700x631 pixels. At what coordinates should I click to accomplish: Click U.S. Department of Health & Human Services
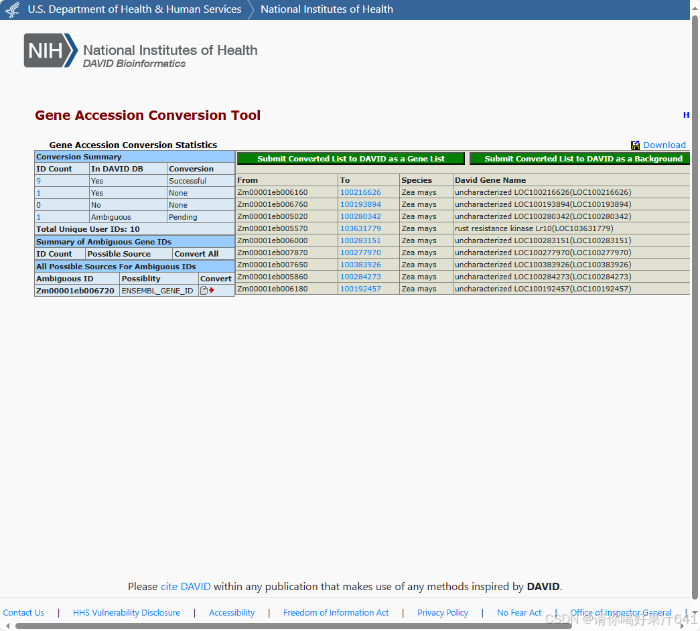(135, 9)
